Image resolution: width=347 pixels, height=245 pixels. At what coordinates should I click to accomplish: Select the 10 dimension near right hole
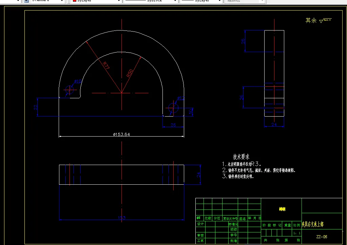point(191,112)
